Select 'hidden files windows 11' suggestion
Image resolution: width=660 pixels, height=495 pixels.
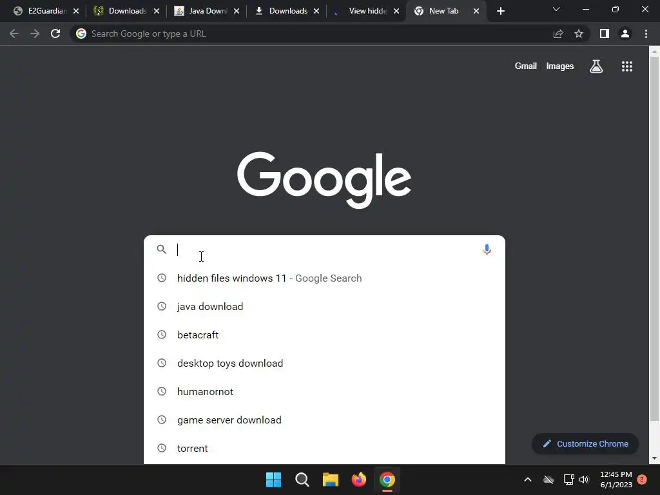324,278
